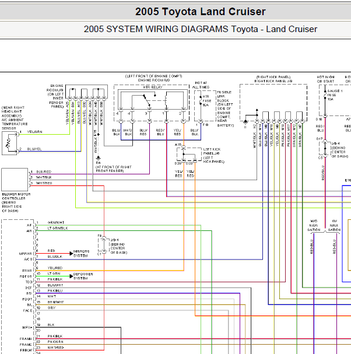Click the pin 15 'BRN/WHT' wire label
The image size is (351, 354).
point(56,302)
